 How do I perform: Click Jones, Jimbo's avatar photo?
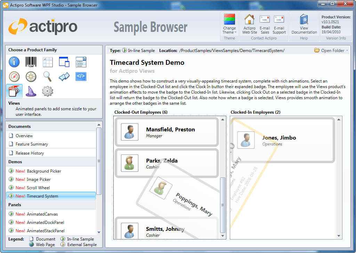(x=246, y=140)
